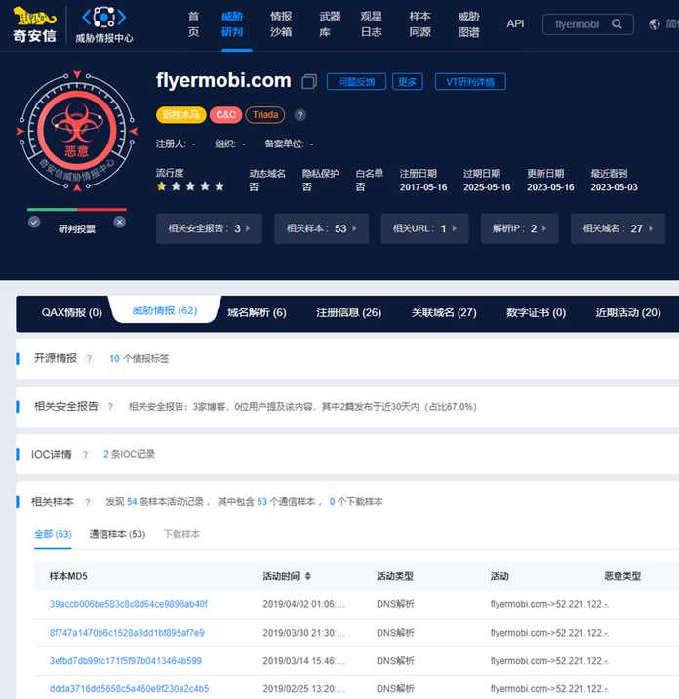Switch to the 域名解析 (6) tab
679x699 pixels.
pyautogui.click(x=257, y=313)
